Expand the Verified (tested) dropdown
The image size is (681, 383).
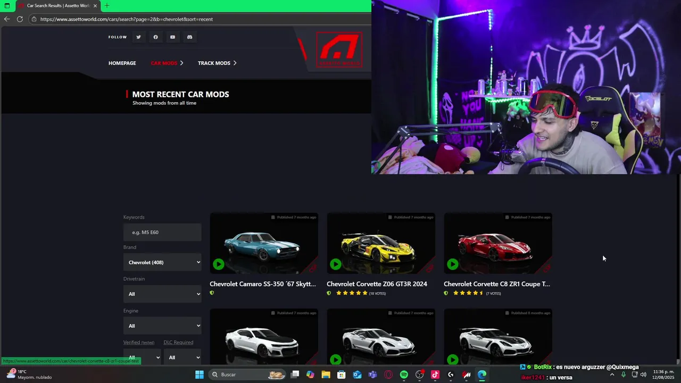point(142,356)
